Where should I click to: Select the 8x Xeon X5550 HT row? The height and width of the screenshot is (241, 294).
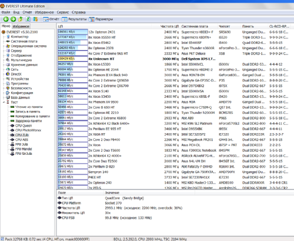click(175, 38)
